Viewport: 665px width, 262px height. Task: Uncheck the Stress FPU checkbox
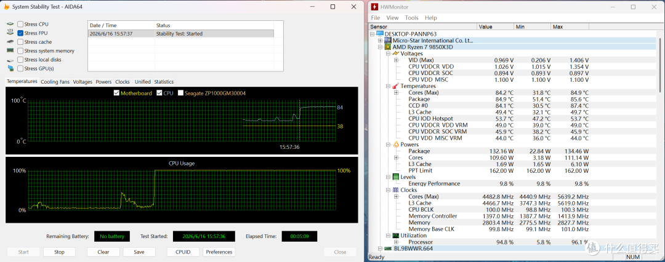coord(20,33)
